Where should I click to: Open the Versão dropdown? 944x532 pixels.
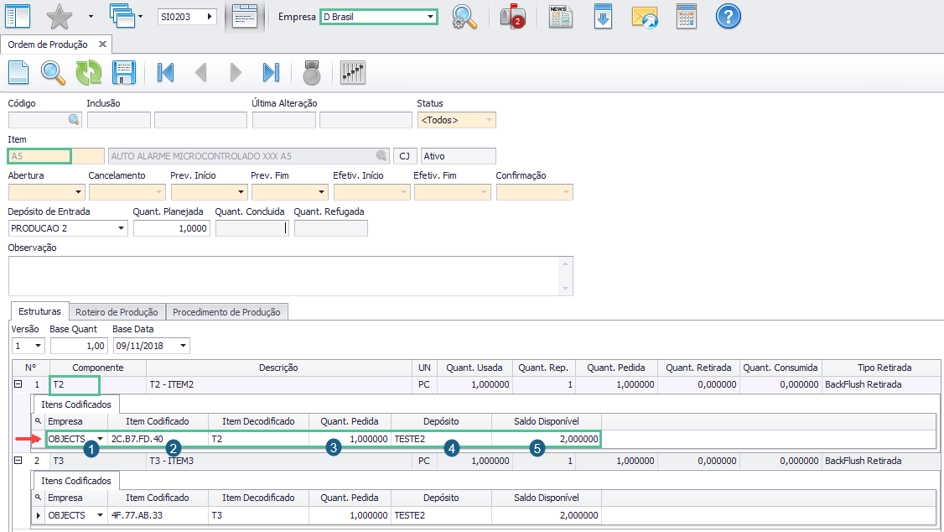[x=38, y=346]
